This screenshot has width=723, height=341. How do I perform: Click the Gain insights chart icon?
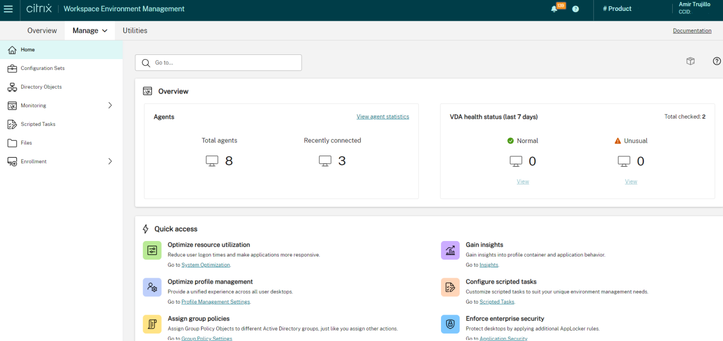pos(450,250)
